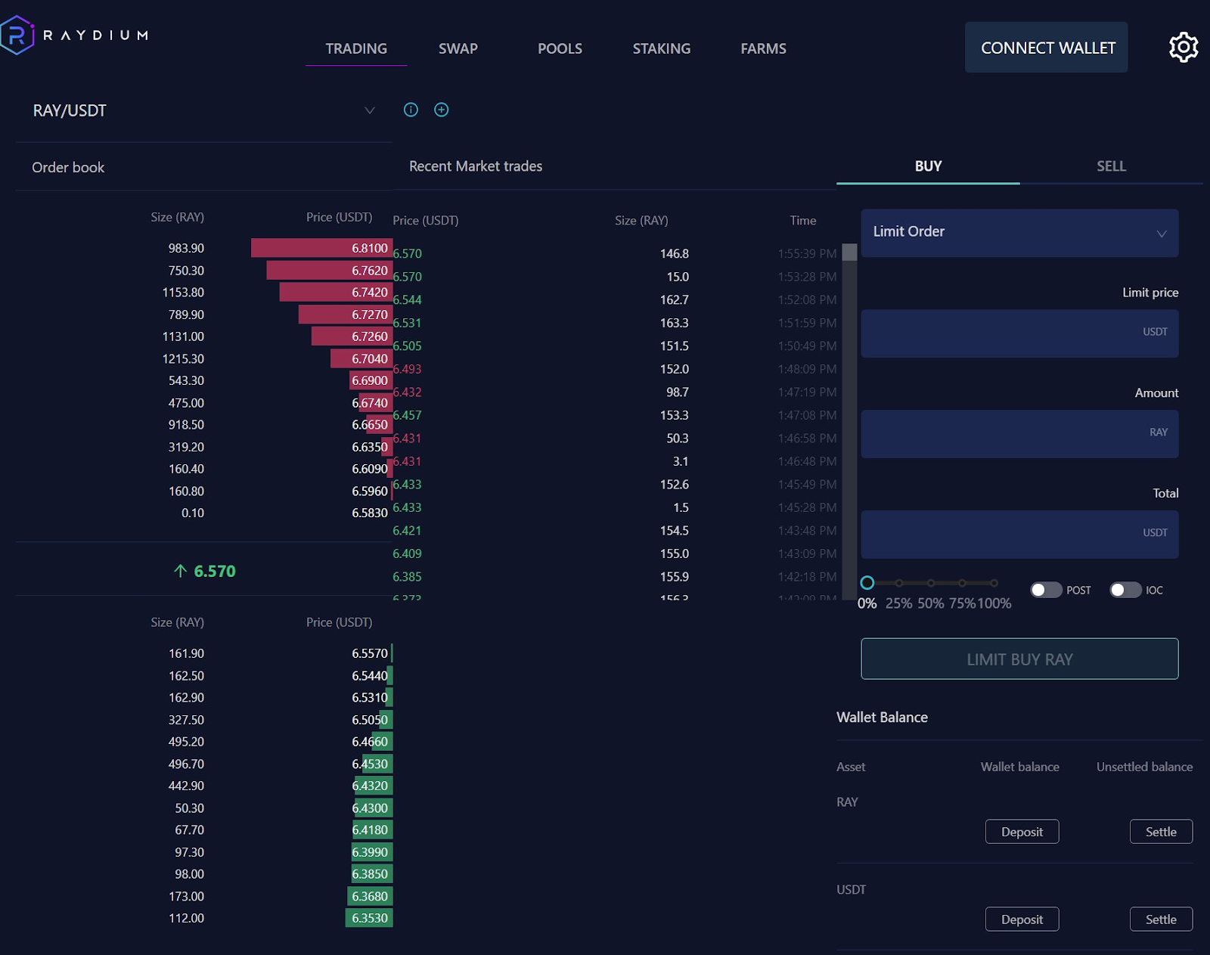Click the LIMIT BUY RAY button
Image resolution: width=1210 pixels, height=955 pixels.
[1019, 659]
